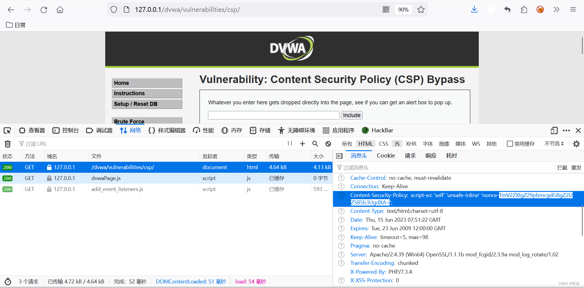Open the Instructions sidebar link
Screen dimensions: 584x288
tap(147, 93)
